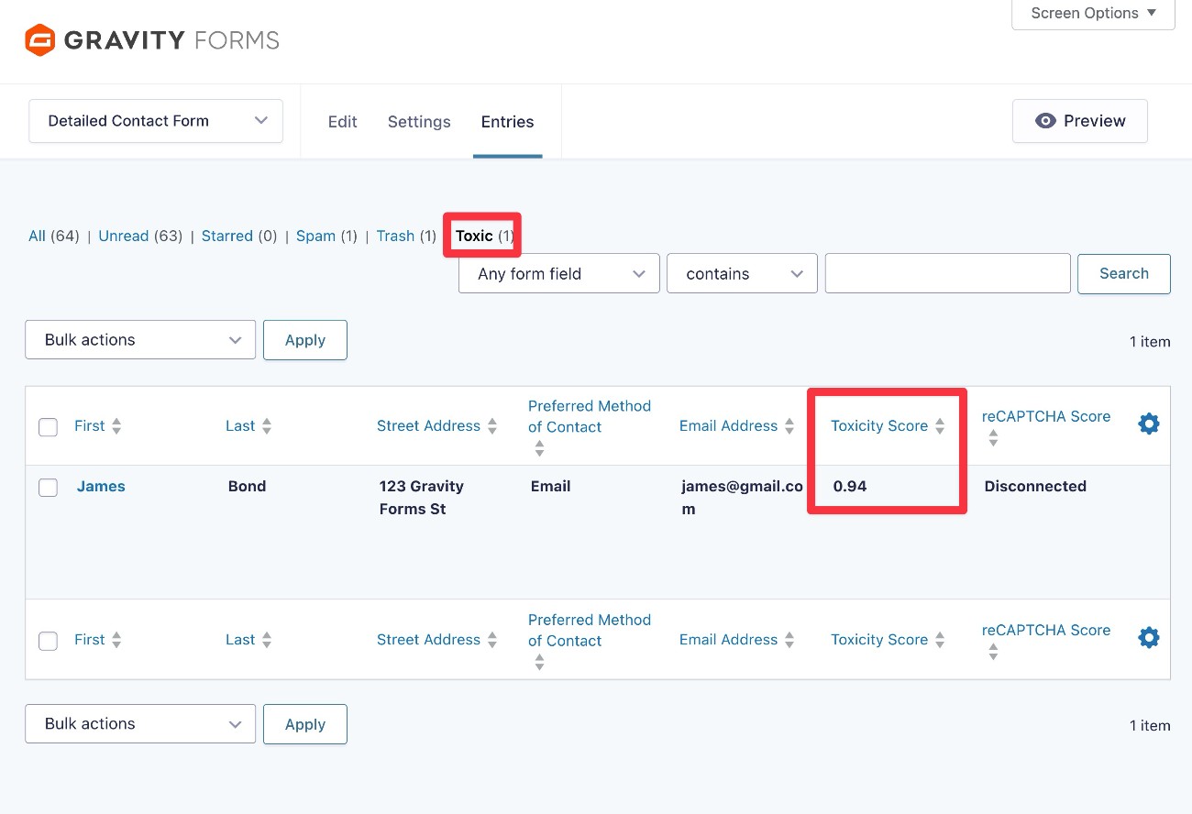Click the Preview button
This screenshot has width=1192, height=814.
tap(1079, 121)
